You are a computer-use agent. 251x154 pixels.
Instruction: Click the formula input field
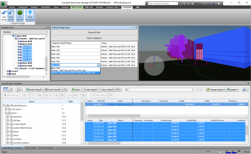coord(161,90)
